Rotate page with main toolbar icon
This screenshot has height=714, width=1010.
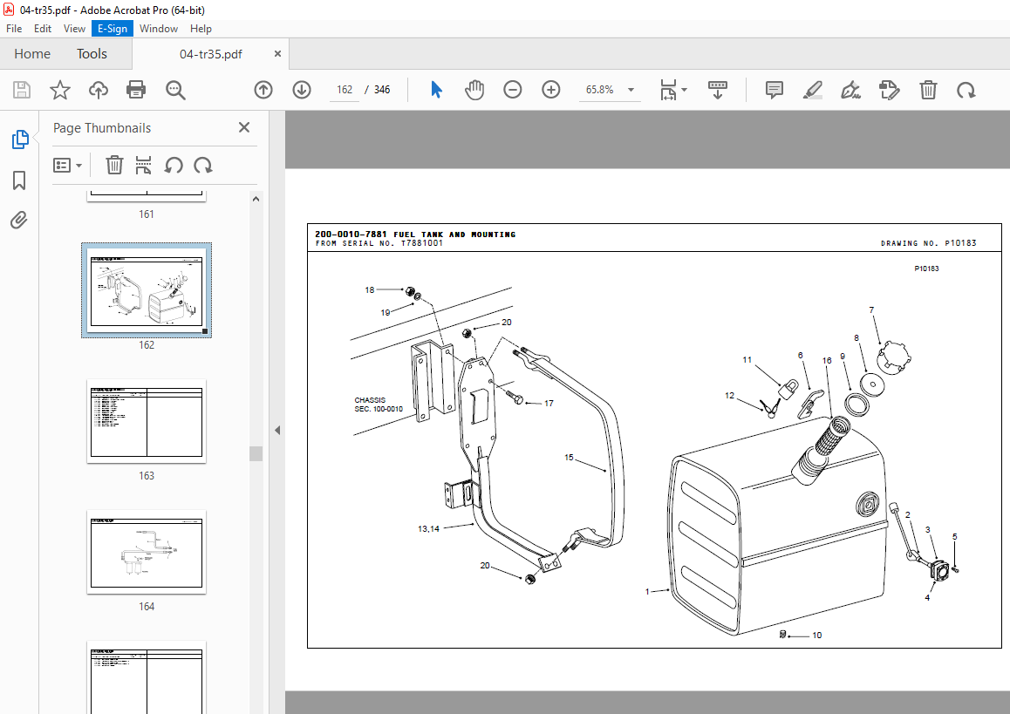(966, 90)
